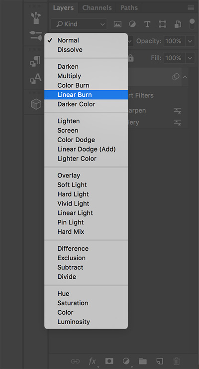Open the Layers panel flyout menu
This screenshot has width=199, height=369.
(x=191, y=8)
